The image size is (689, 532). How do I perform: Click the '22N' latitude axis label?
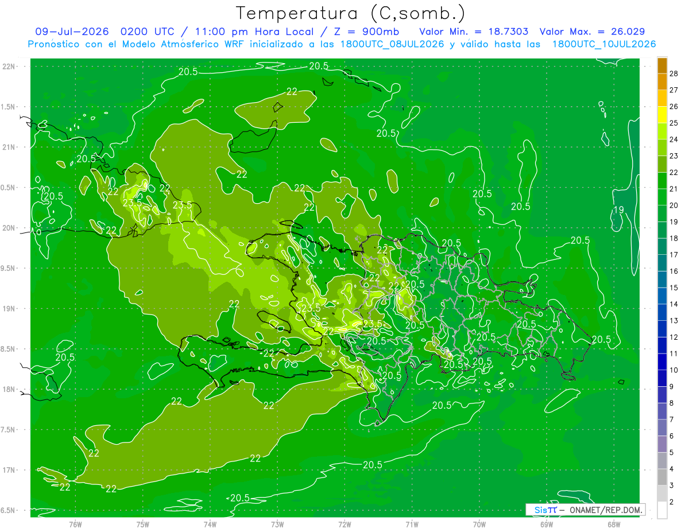pyautogui.click(x=9, y=67)
